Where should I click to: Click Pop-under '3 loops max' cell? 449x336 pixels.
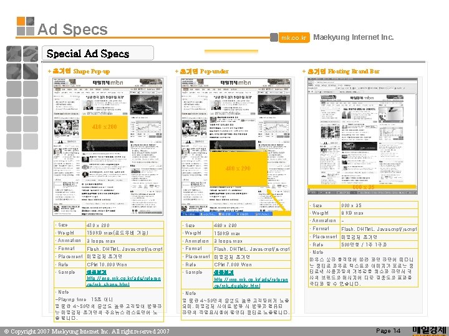[x=252, y=241]
